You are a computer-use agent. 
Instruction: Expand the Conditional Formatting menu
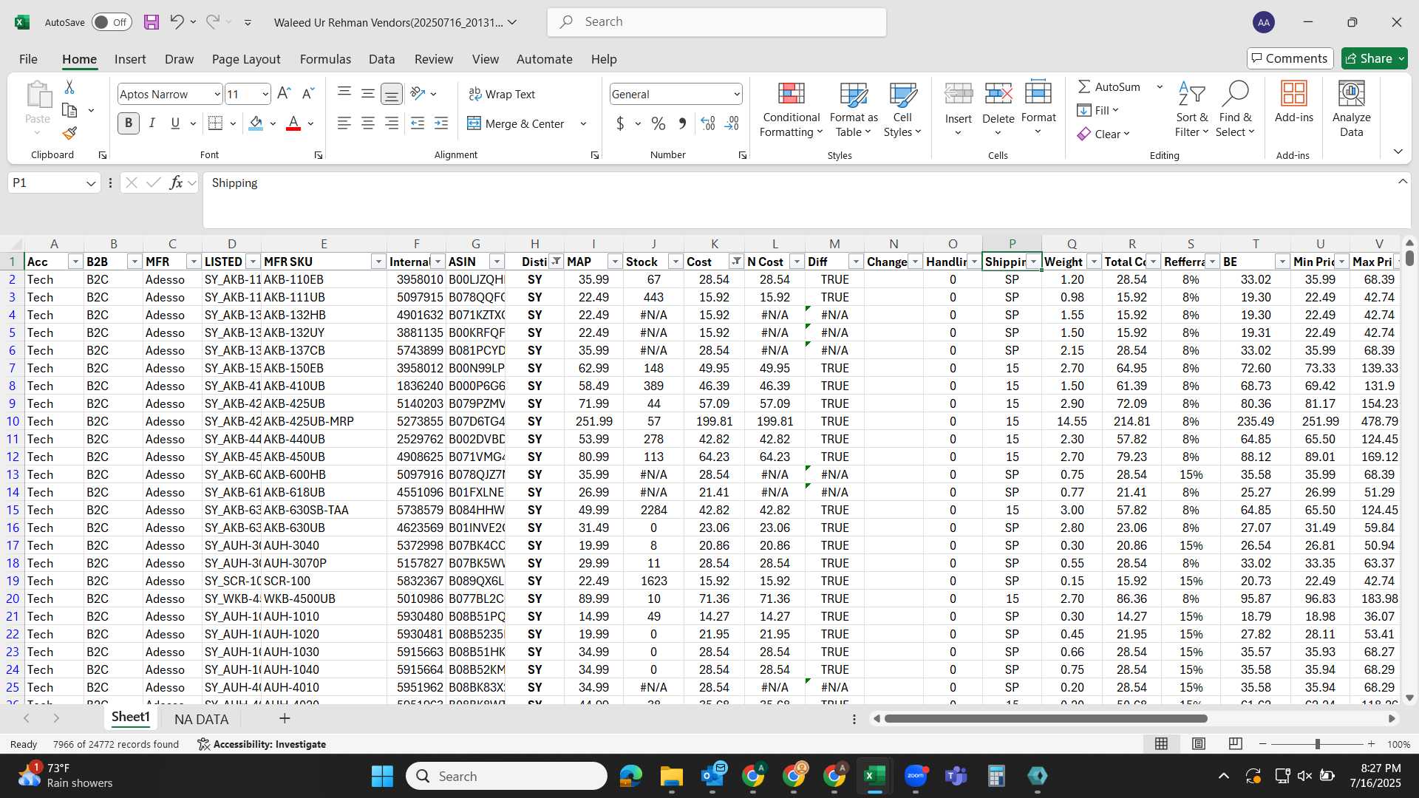(x=791, y=109)
